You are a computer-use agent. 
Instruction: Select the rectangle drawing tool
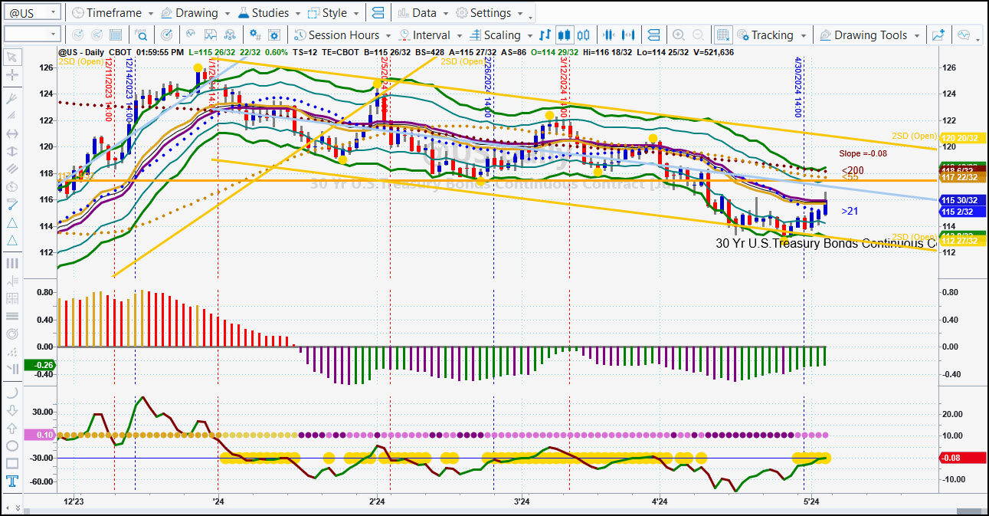[x=12, y=463]
